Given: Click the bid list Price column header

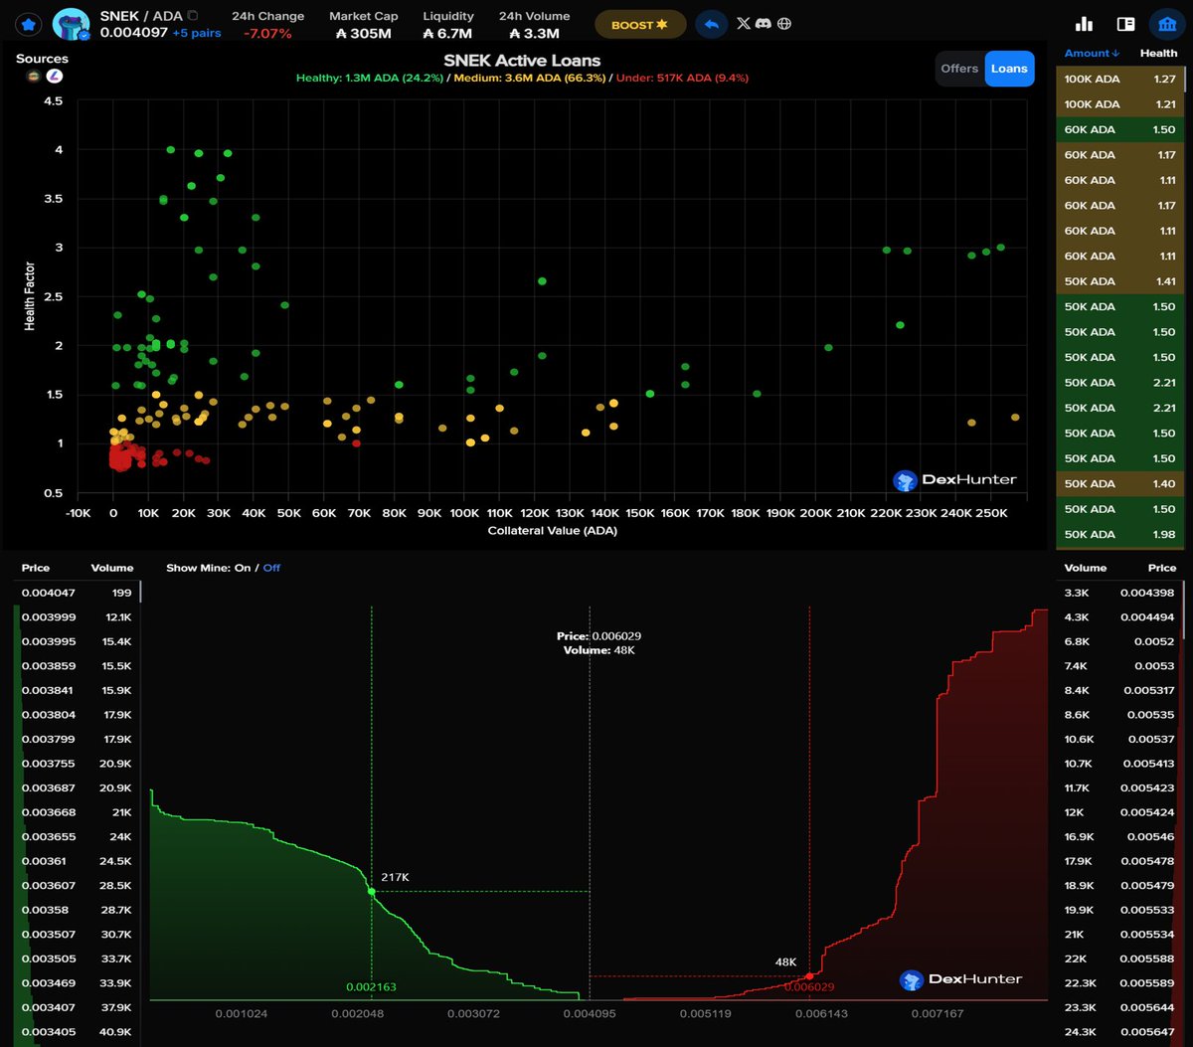Looking at the screenshot, I should (36, 568).
